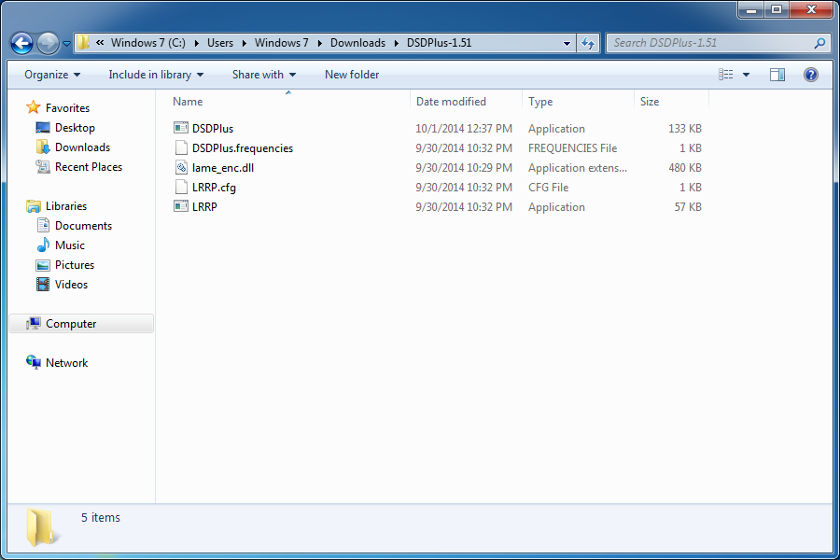Open the Share with menu
Image resolution: width=840 pixels, height=560 pixels.
[263, 75]
